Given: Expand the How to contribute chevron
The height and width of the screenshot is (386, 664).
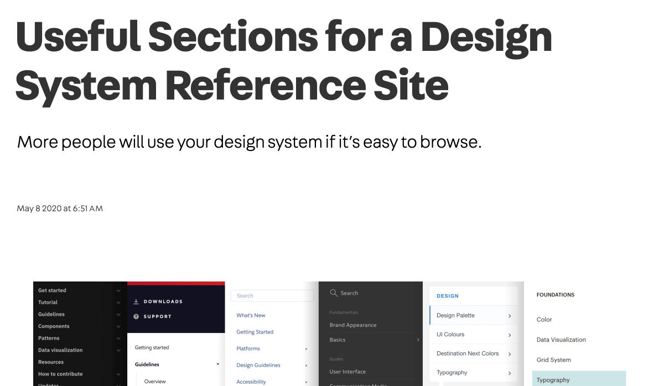Looking at the screenshot, I should point(118,374).
